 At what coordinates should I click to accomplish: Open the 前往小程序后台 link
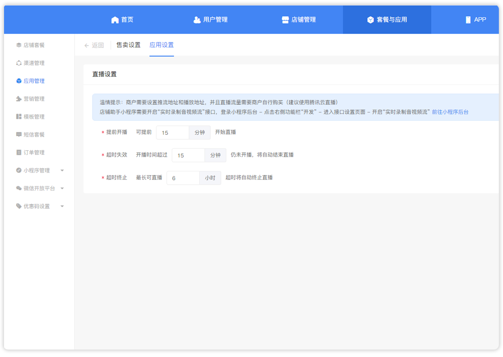(450, 112)
